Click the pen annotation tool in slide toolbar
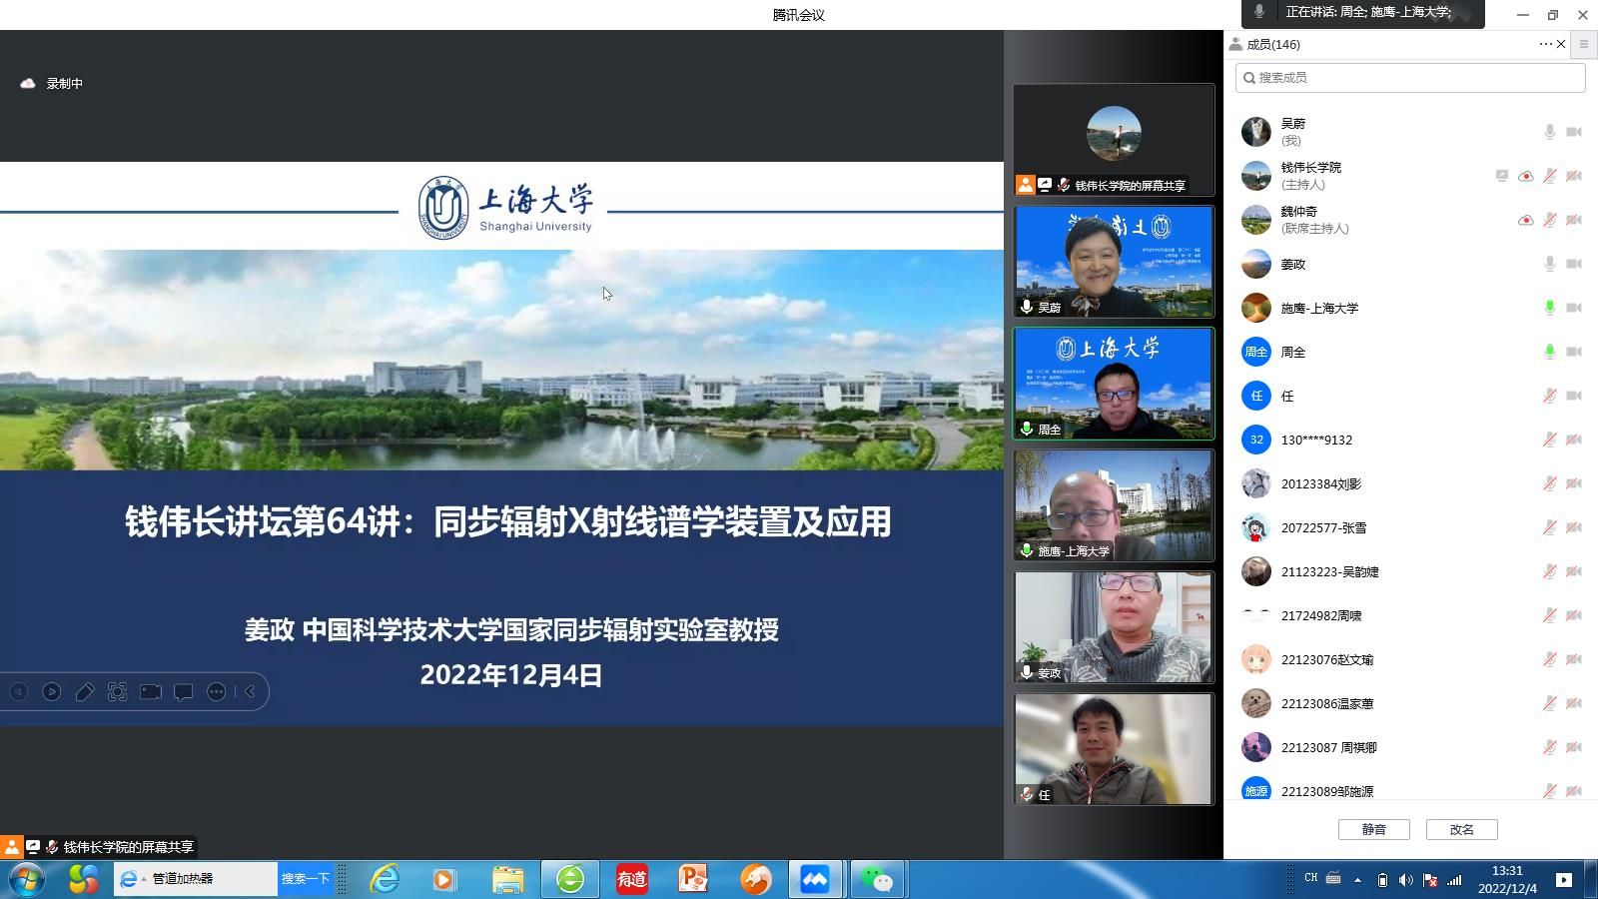1598x899 pixels. pyautogui.click(x=85, y=691)
